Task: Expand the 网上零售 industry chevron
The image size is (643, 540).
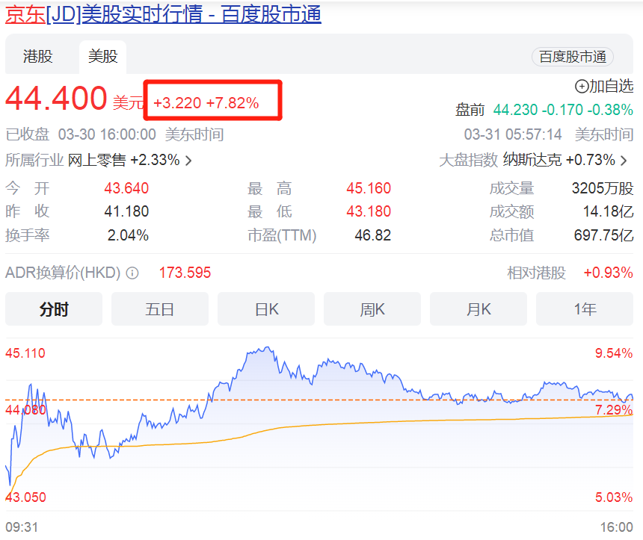Action: pos(189,161)
